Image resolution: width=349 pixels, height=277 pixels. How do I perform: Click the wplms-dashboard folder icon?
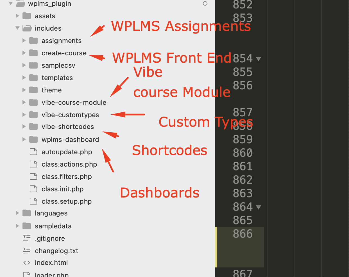(x=33, y=139)
